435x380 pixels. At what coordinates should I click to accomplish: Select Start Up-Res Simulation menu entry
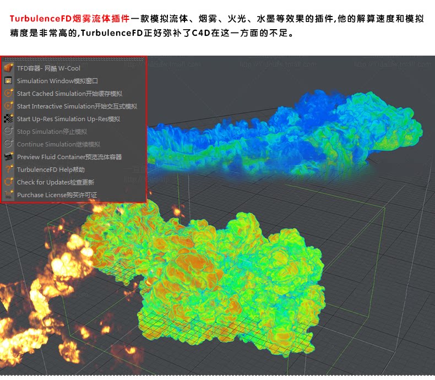click(68, 119)
